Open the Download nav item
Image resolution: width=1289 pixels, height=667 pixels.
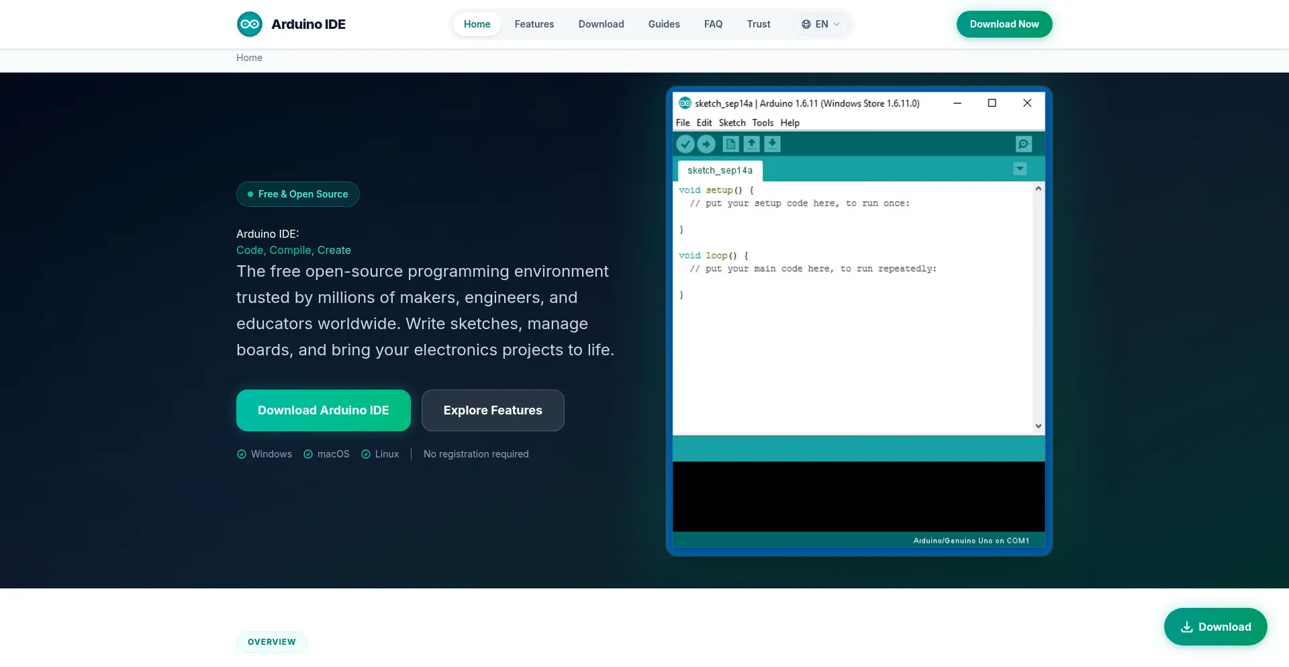[x=602, y=24]
